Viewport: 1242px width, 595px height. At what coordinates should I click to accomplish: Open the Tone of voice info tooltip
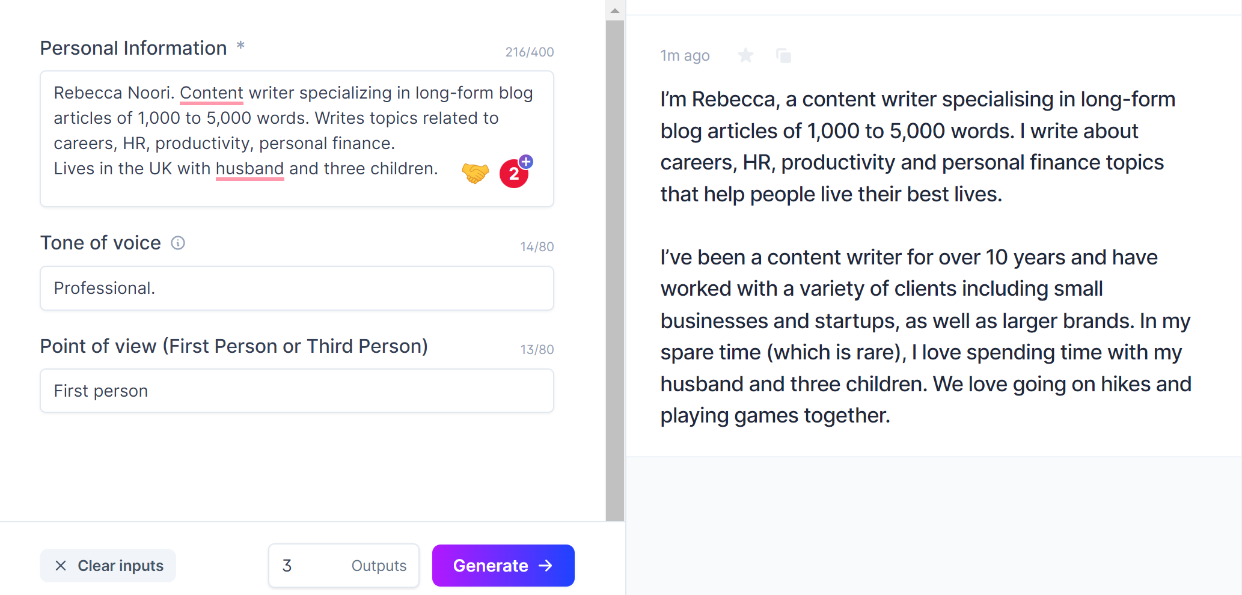(177, 243)
